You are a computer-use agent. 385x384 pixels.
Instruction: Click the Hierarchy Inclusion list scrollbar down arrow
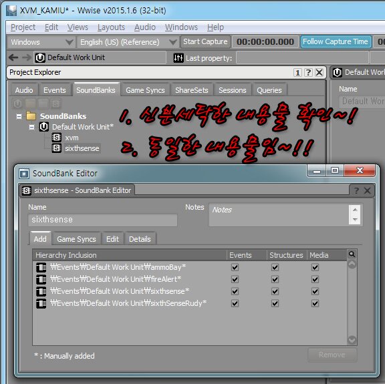click(352, 339)
